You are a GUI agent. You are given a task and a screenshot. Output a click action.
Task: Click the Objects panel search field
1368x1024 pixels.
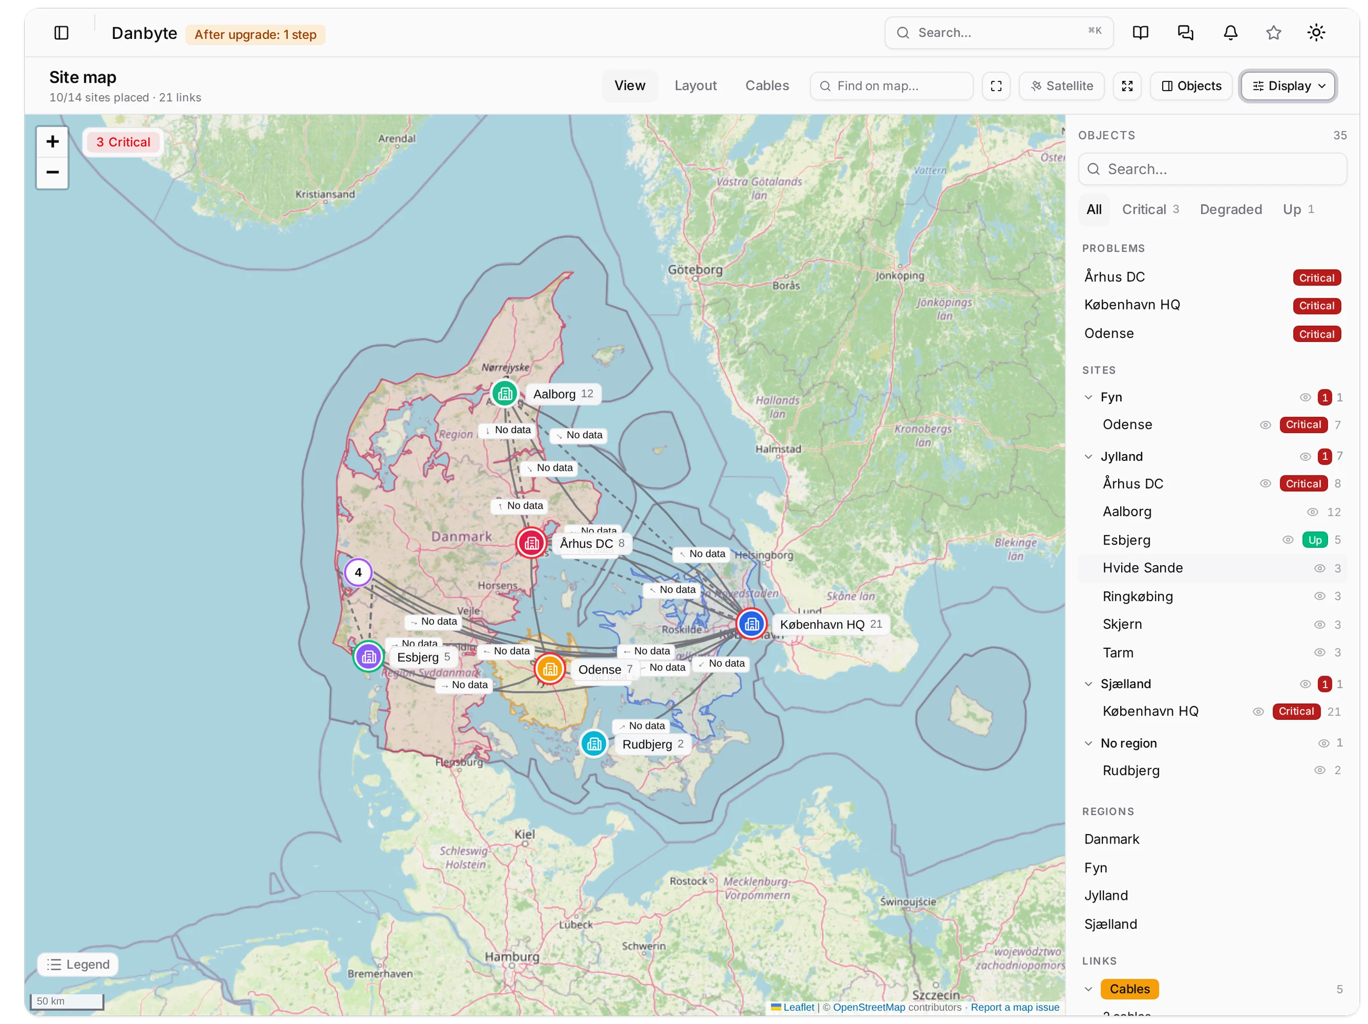pyautogui.click(x=1212, y=169)
